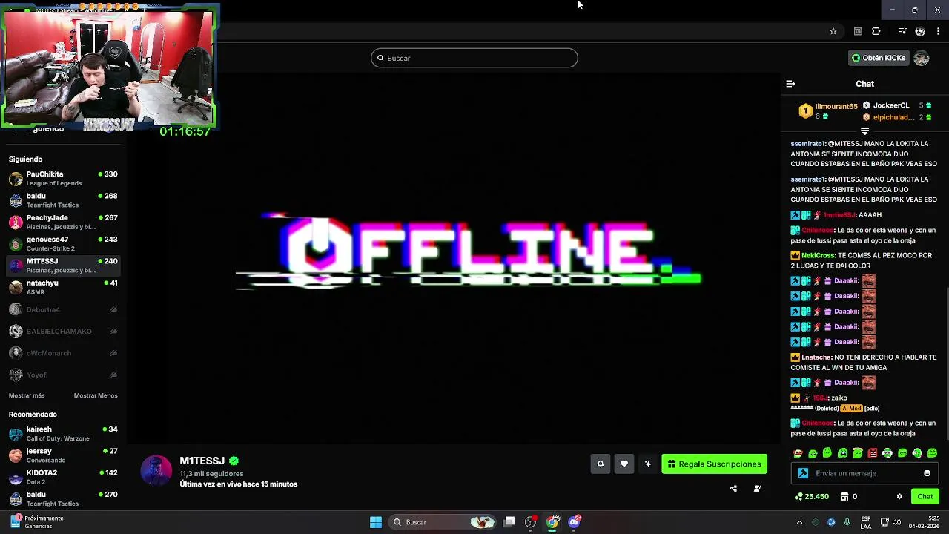Open the browser three-dot menu

[x=938, y=31]
